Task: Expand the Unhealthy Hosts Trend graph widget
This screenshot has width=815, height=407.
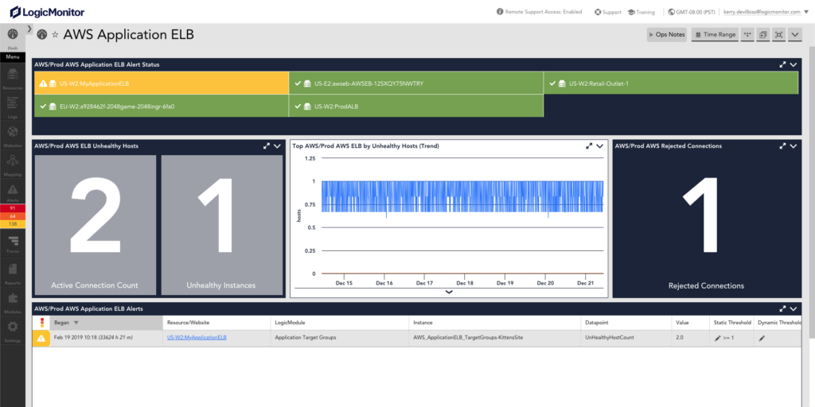Action: 589,146
